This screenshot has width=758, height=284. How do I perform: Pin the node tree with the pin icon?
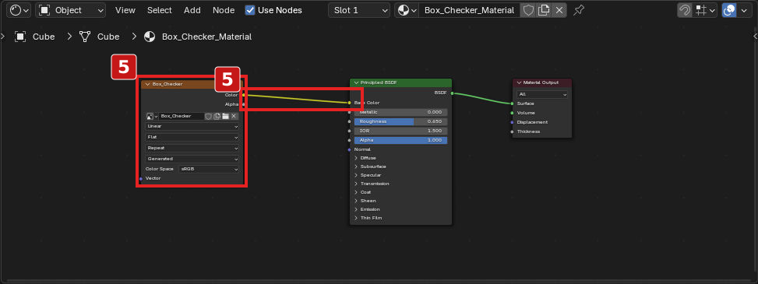(578, 10)
